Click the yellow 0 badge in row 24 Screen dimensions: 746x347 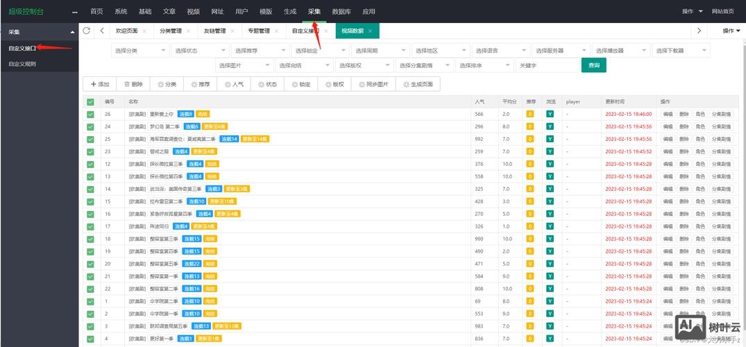pos(529,126)
